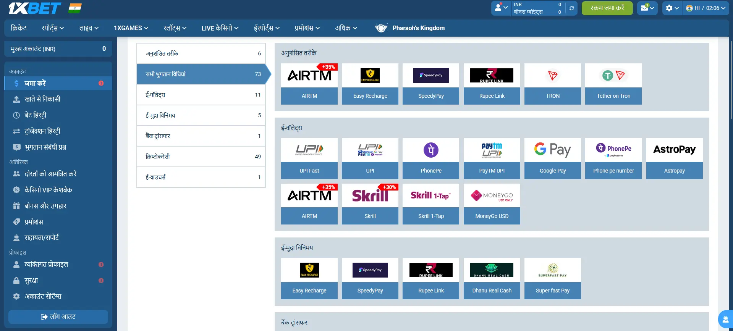Click the sidebar प्रमोशंस tag icon

[x=16, y=222]
